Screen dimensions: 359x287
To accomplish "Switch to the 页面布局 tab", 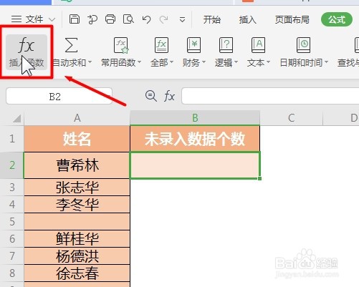I will 292,19.
